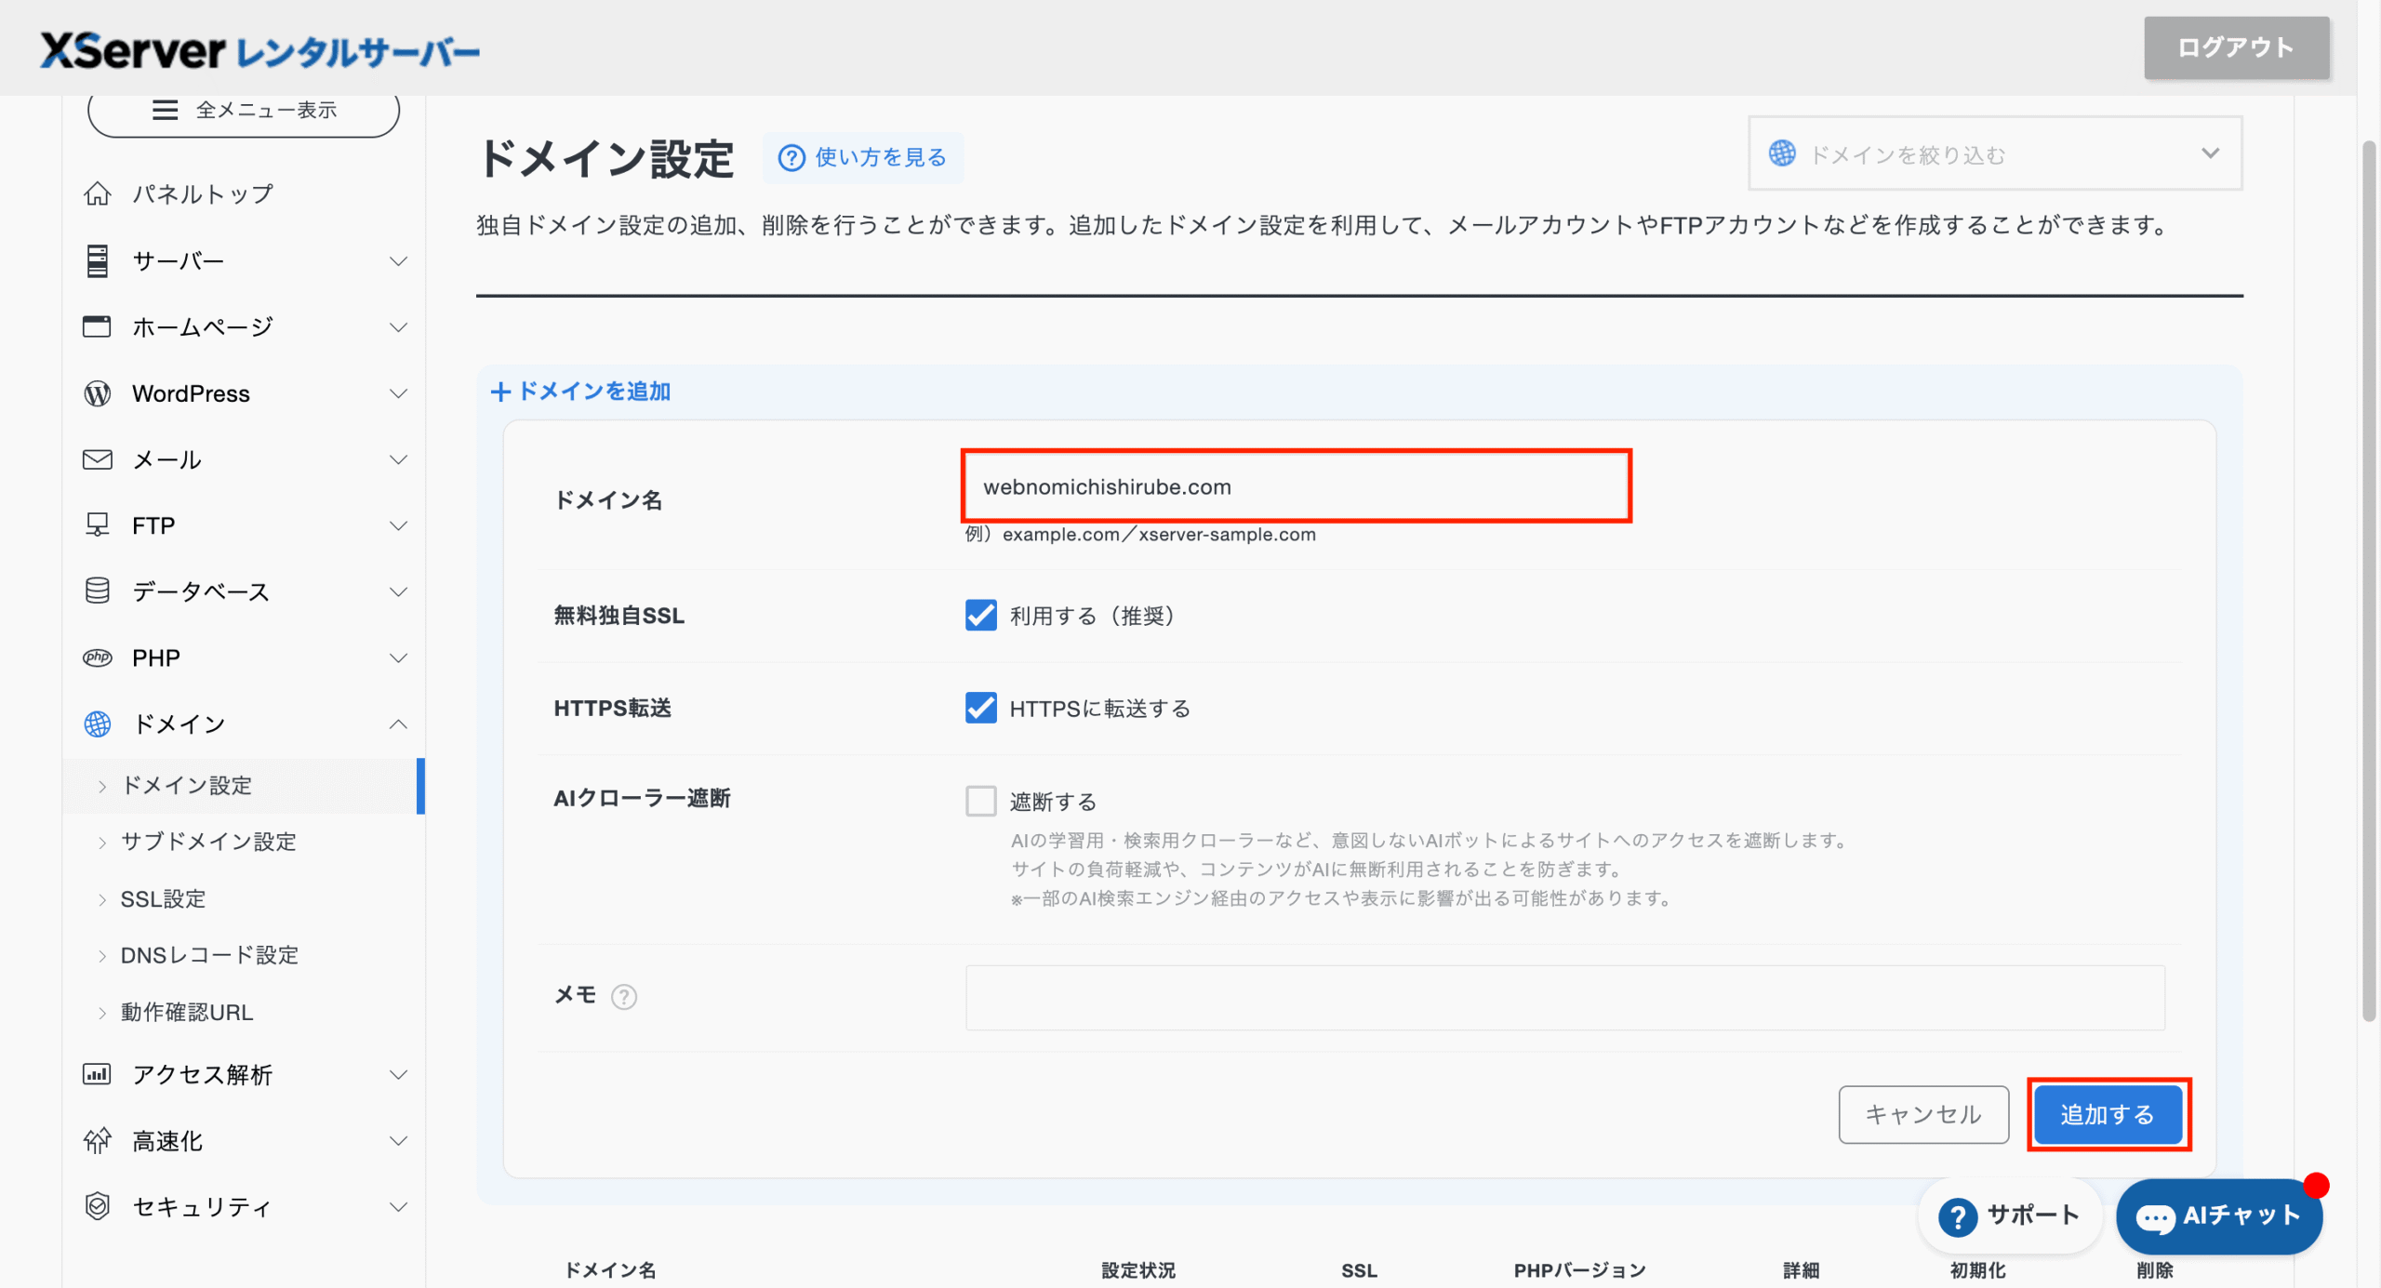This screenshot has width=2381, height=1288.
Task: Click the question icon in 使い方を見る
Action: coord(791,158)
